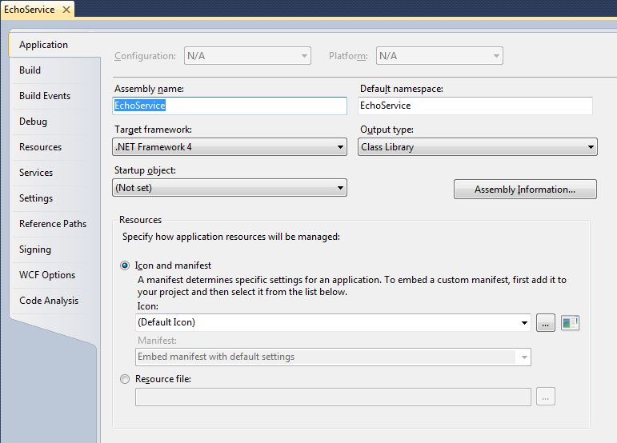Go to the Debug settings tab
Viewport: 617px width, 443px height.
coord(34,122)
